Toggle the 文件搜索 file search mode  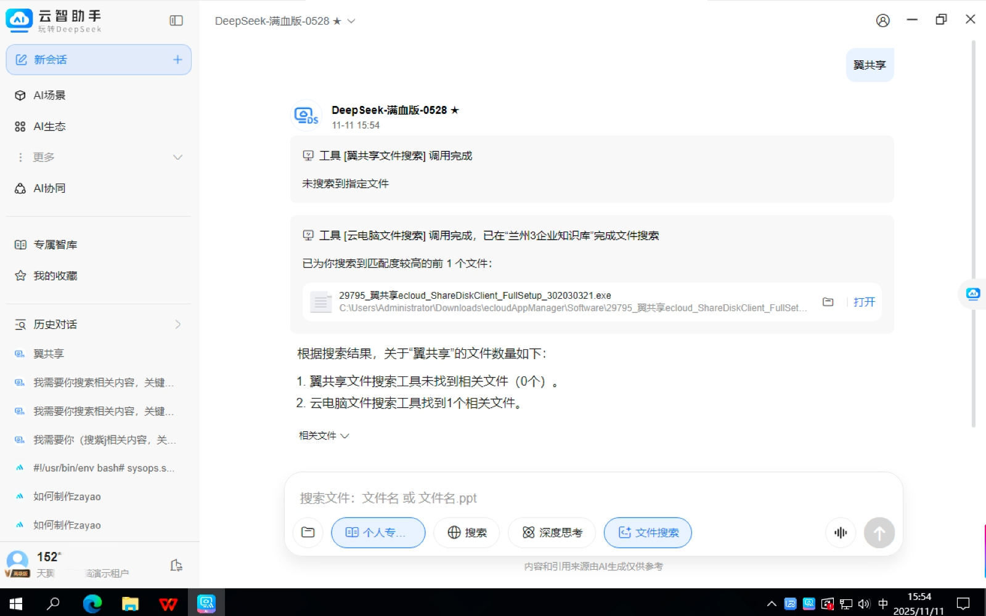click(648, 532)
